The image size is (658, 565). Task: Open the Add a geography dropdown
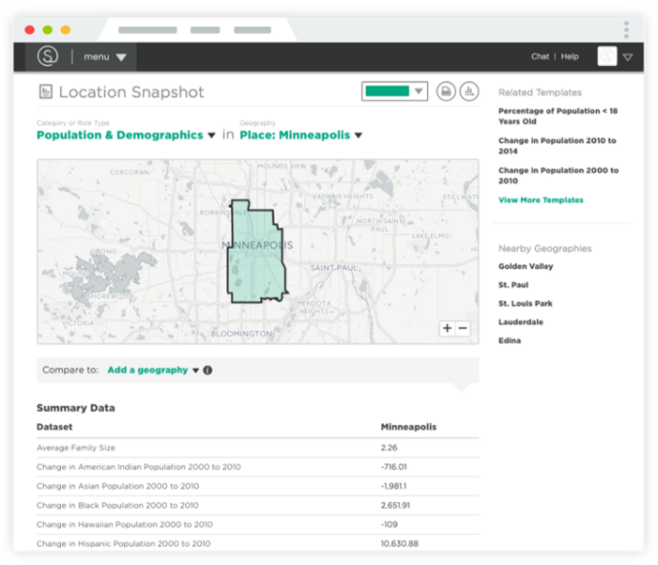(x=153, y=370)
